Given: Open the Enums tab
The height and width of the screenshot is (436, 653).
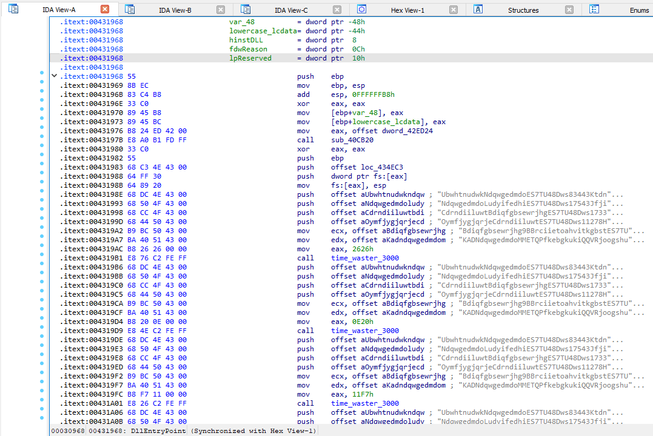Looking at the screenshot, I should 639,10.
